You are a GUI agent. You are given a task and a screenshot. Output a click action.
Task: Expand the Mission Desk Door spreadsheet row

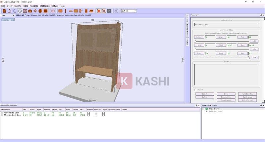2,115
